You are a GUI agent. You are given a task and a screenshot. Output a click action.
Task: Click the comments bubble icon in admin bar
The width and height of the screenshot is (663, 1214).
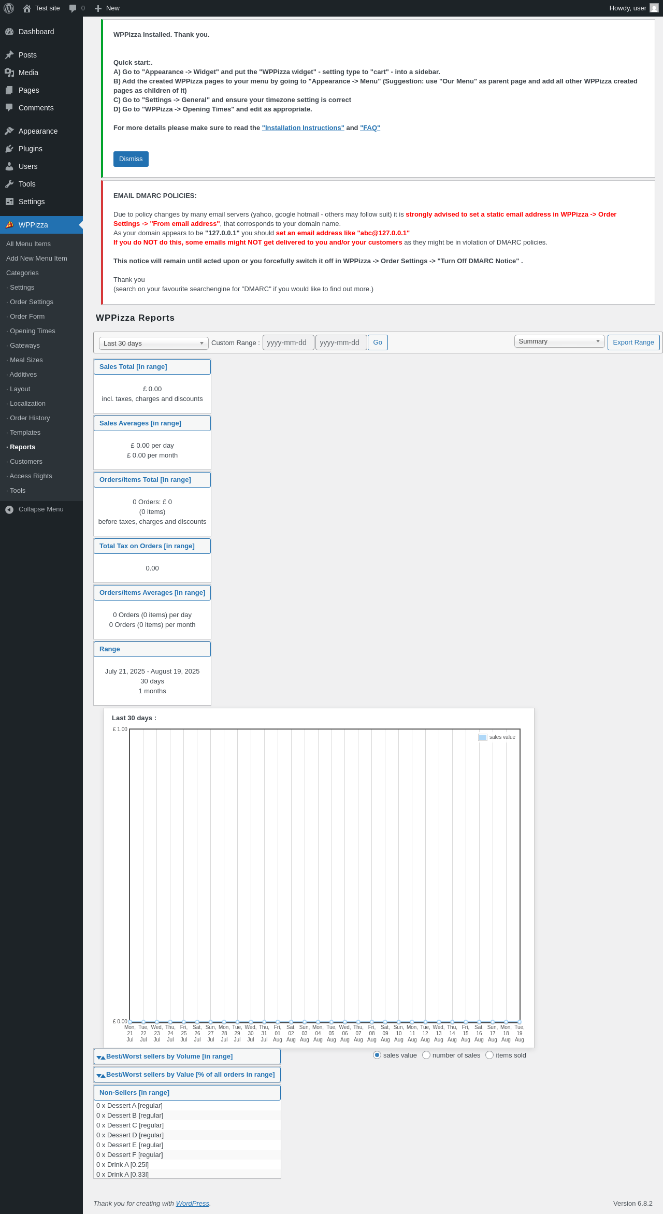pyautogui.click(x=73, y=8)
